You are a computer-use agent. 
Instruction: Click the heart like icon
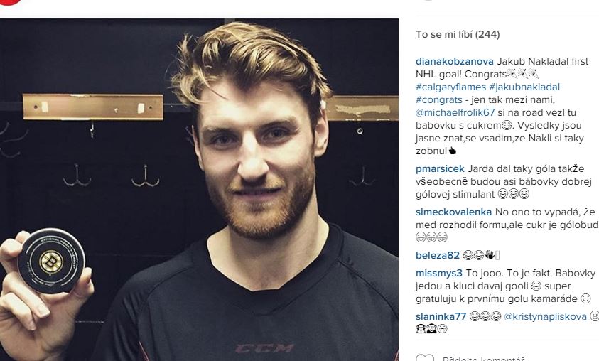tap(425, 358)
